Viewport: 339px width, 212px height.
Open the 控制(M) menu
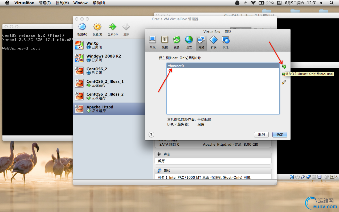62,3
